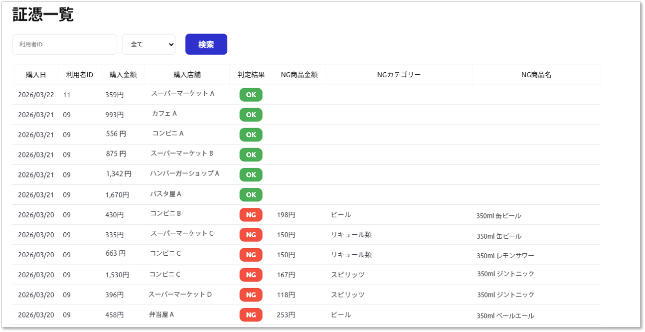Click product name 350ml レモンサワー
The image size is (645, 332).
[505, 256]
